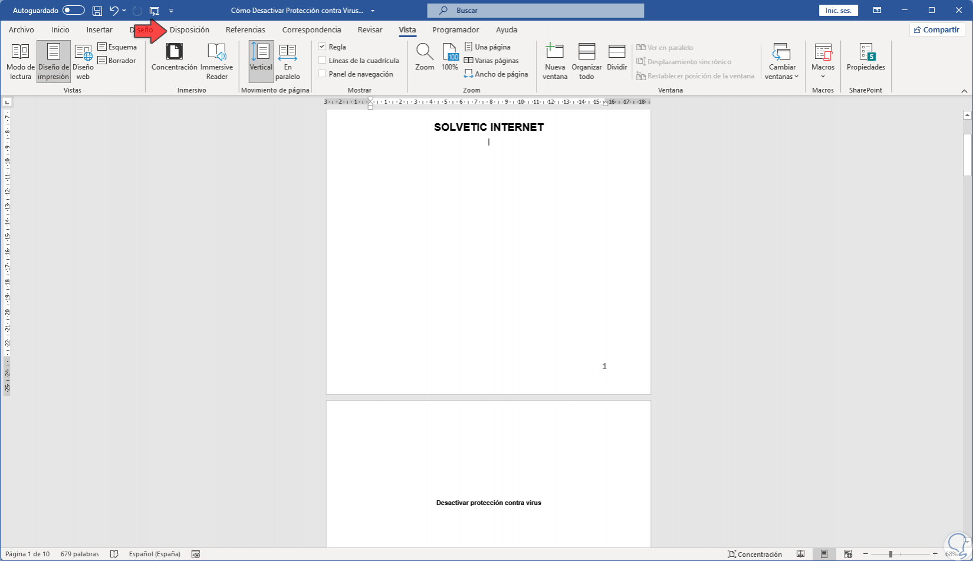The height and width of the screenshot is (561, 973).
Task: Click the zoom out minus button
Action: click(866, 554)
